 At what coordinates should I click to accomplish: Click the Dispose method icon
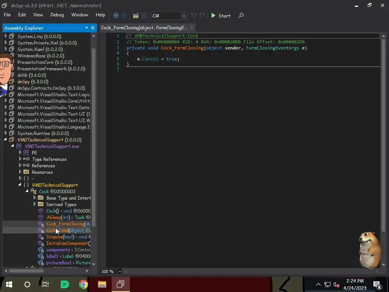pyautogui.click(x=41, y=237)
